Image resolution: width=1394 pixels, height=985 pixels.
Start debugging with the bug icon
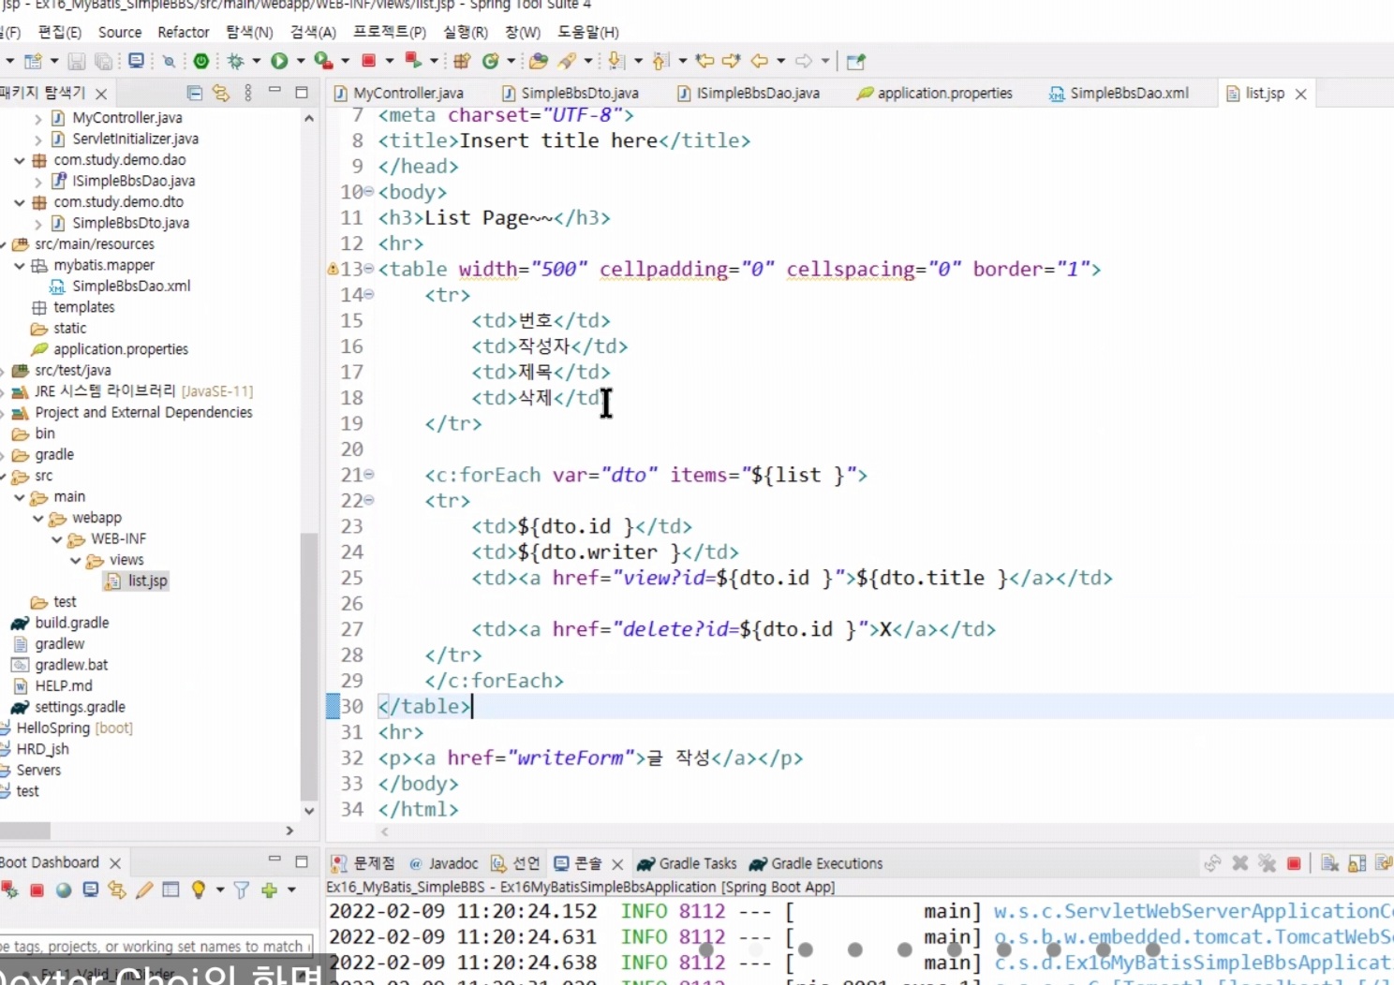pyautogui.click(x=236, y=61)
